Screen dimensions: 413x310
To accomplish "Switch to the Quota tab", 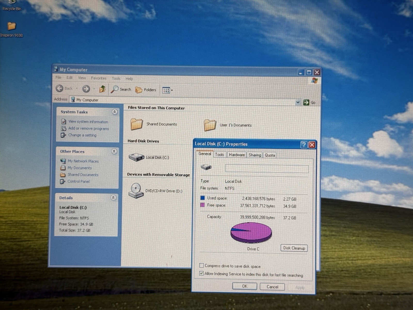I will (x=270, y=155).
